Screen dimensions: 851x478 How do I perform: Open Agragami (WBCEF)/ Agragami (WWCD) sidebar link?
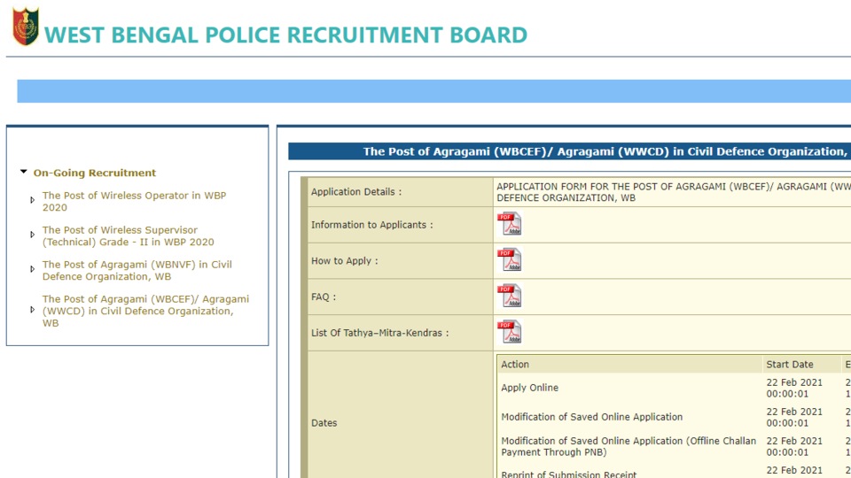[145, 311]
